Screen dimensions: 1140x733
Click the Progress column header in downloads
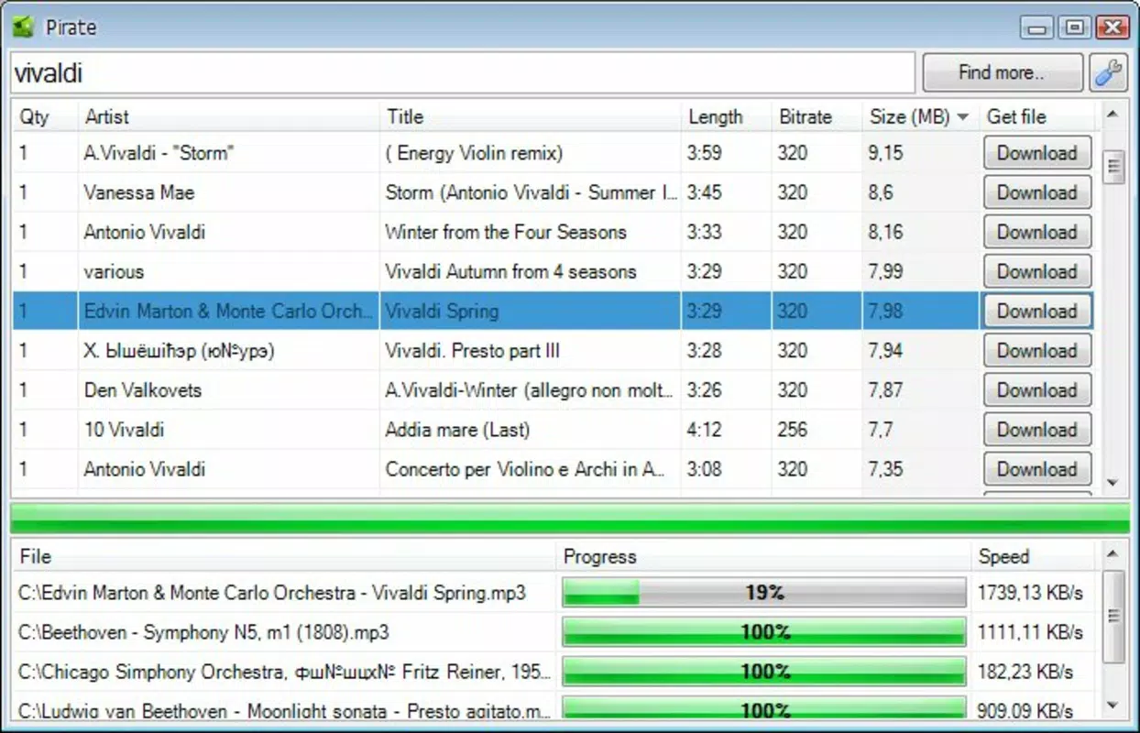763,556
